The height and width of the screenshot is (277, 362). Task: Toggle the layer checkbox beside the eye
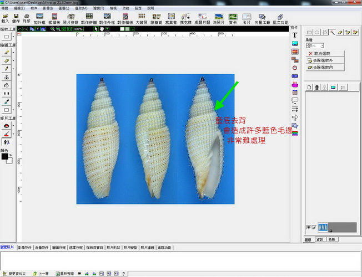313,227
